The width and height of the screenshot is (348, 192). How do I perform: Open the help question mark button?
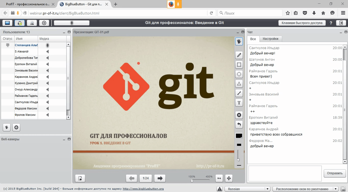click(x=331, y=23)
